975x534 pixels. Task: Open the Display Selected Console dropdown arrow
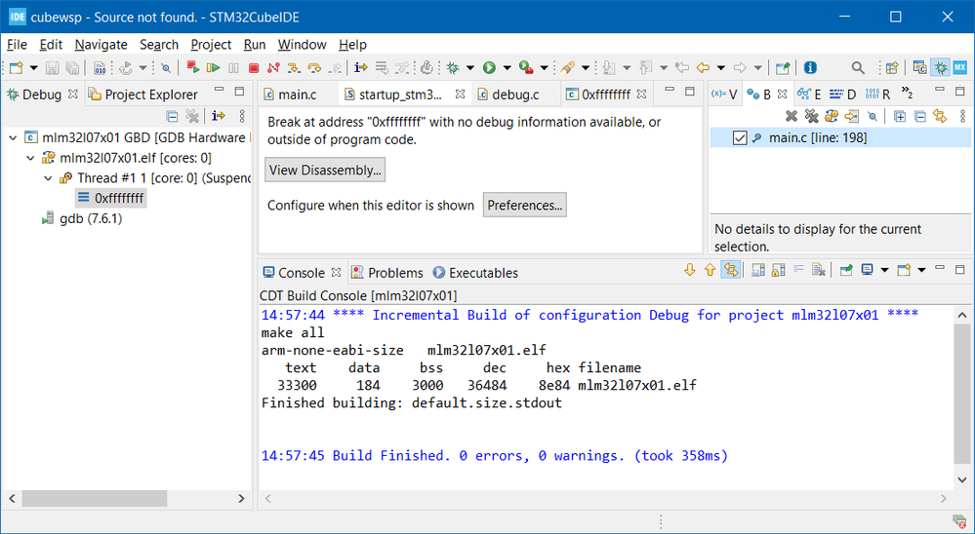click(884, 270)
